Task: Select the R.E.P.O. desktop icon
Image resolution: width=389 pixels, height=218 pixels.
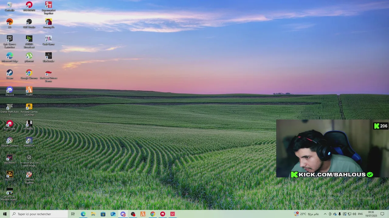Action: pyautogui.click(x=9, y=176)
